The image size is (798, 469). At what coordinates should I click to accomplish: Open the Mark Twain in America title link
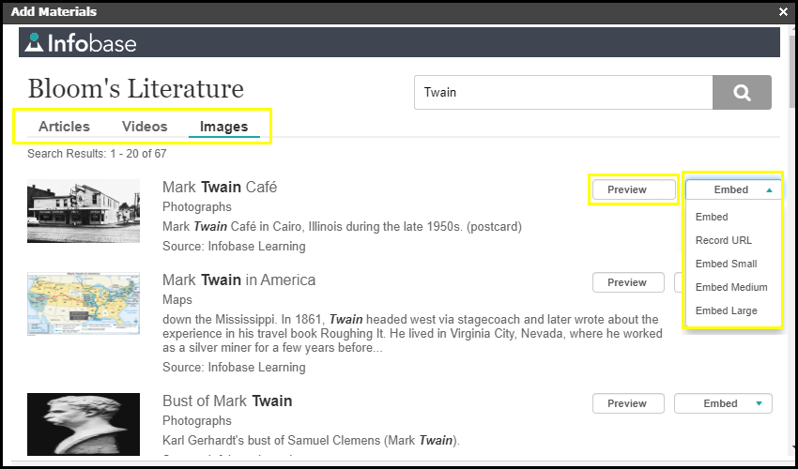click(238, 280)
